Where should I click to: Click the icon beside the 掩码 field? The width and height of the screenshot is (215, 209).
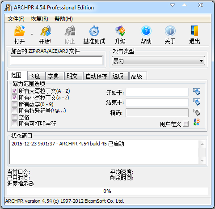[x=197, y=112]
